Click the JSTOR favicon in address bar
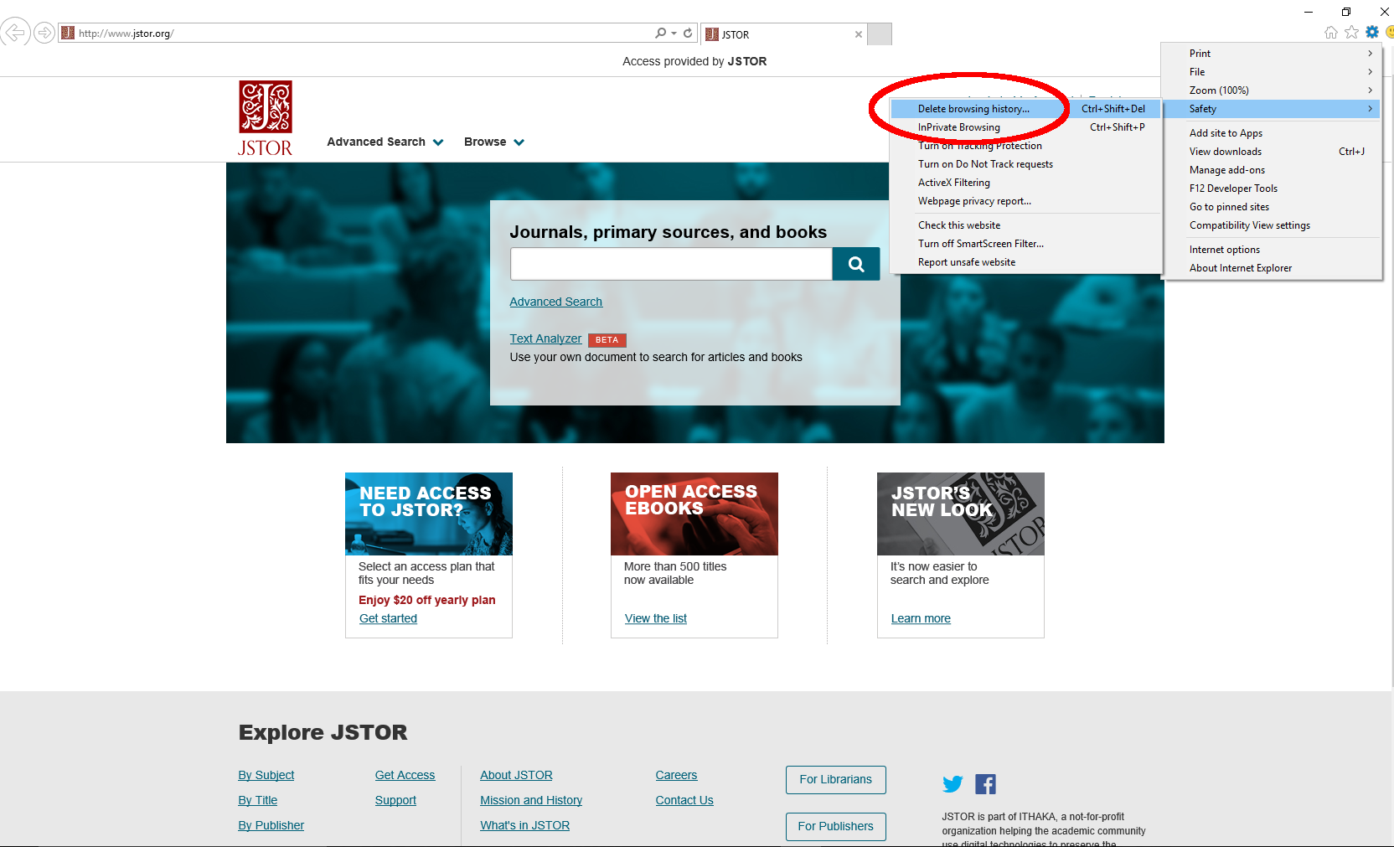Image resolution: width=1394 pixels, height=847 pixels. tap(68, 33)
